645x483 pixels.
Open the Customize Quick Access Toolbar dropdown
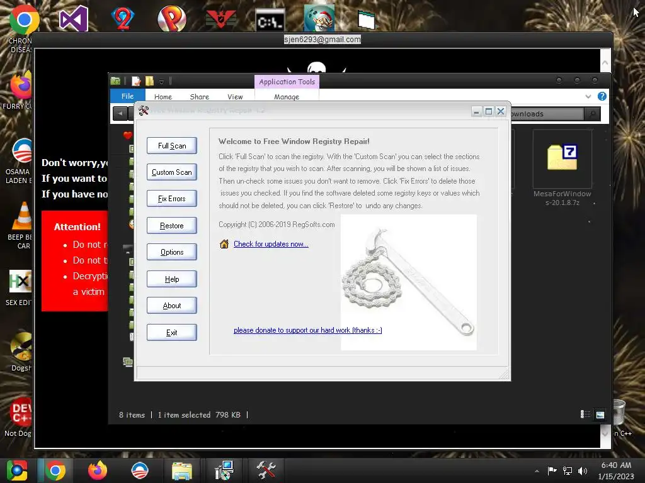tap(162, 82)
